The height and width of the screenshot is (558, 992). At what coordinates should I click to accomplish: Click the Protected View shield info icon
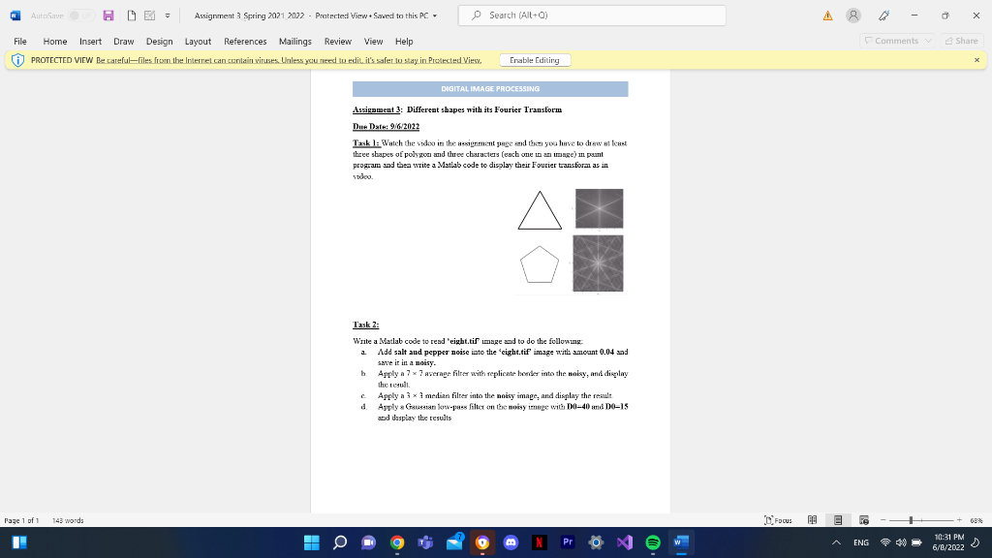[x=17, y=59]
